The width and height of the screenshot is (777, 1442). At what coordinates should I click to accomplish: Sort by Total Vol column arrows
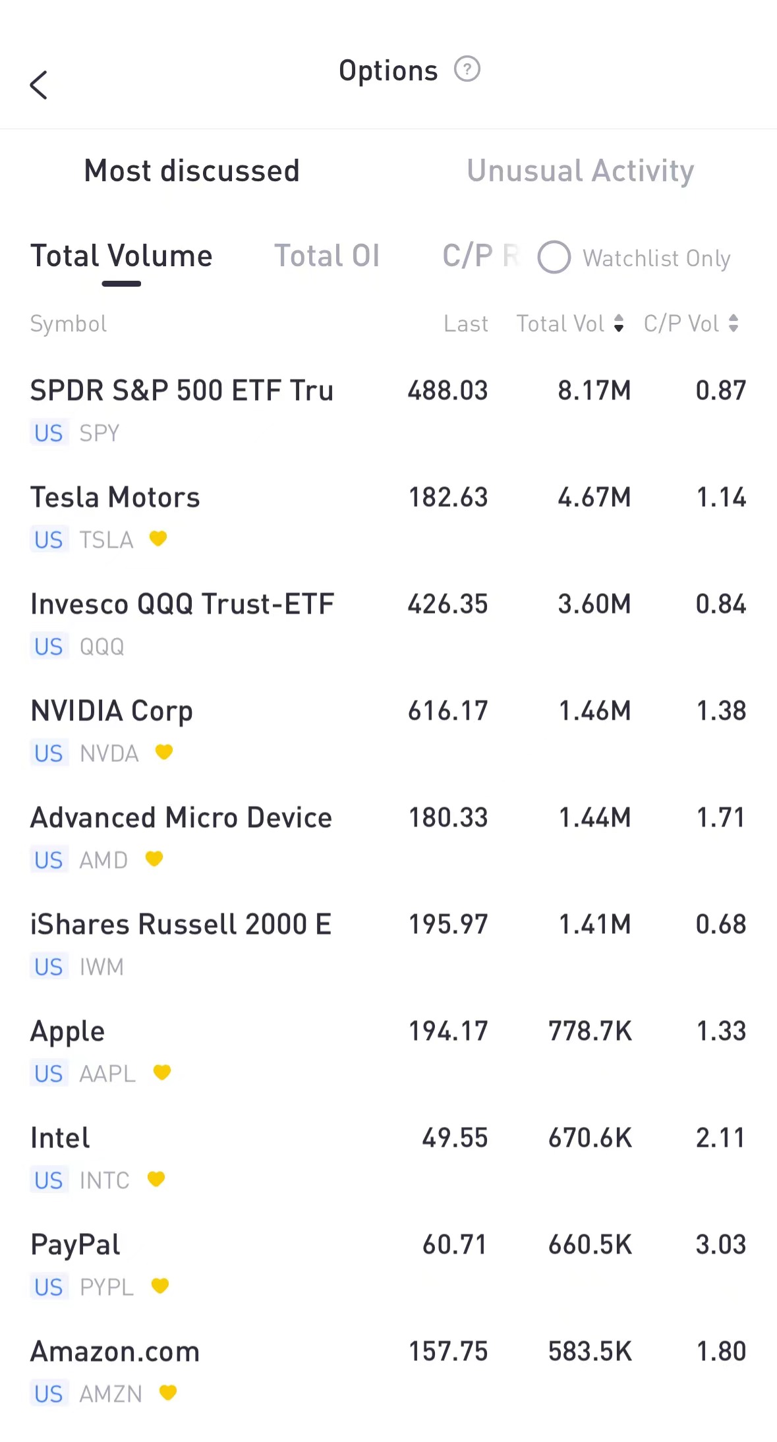click(x=619, y=323)
